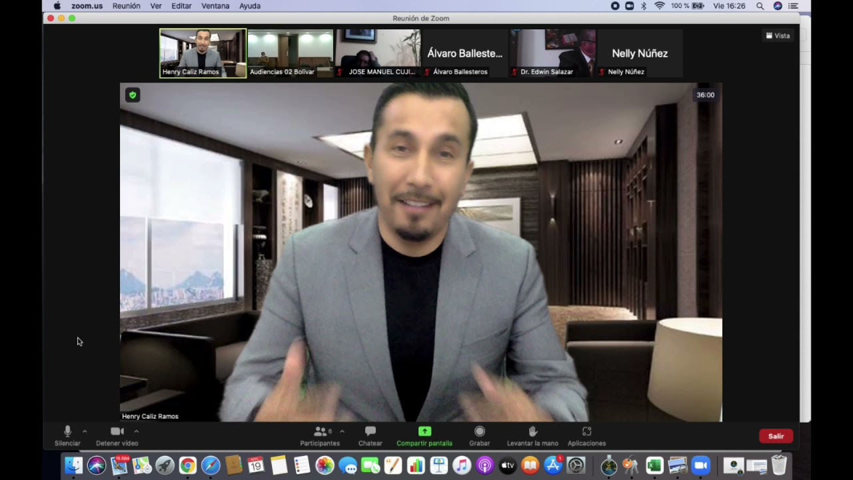The image size is (853, 480).
Task: Leave the meeting with Salir
Action: click(776, 436)
